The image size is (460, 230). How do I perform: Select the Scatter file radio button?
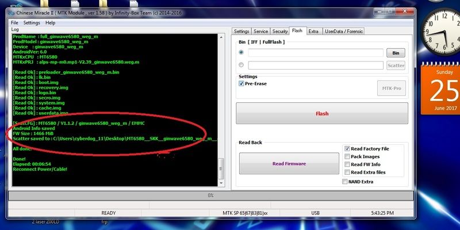pyautogui.click(x=241, y=65)
